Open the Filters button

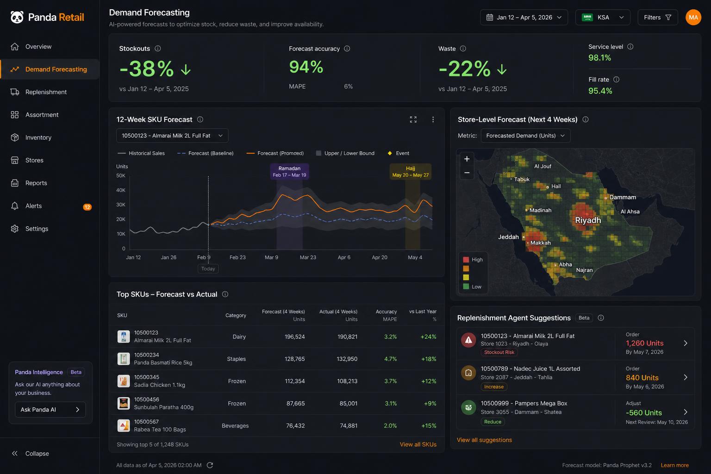click(658, 18)
